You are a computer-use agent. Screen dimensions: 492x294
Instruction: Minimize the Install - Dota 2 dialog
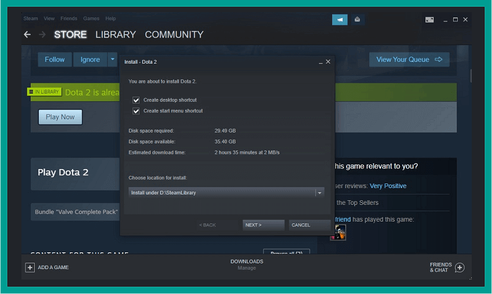pyautogui.click(x=320, y=62)
